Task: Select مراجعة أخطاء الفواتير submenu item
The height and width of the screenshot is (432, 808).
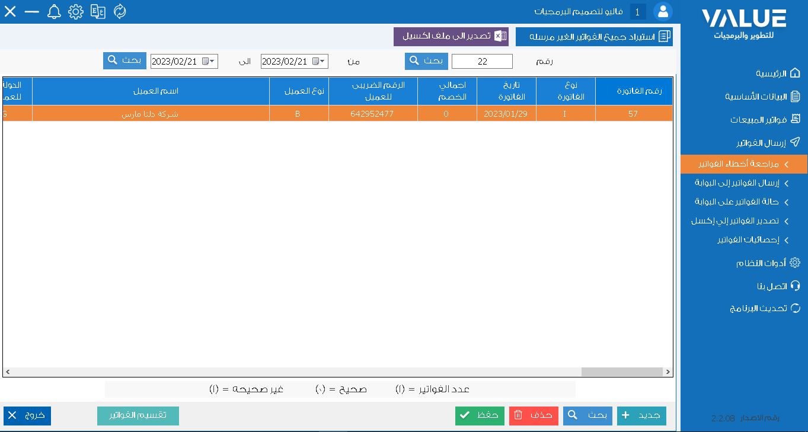Action: click(744, 164)
